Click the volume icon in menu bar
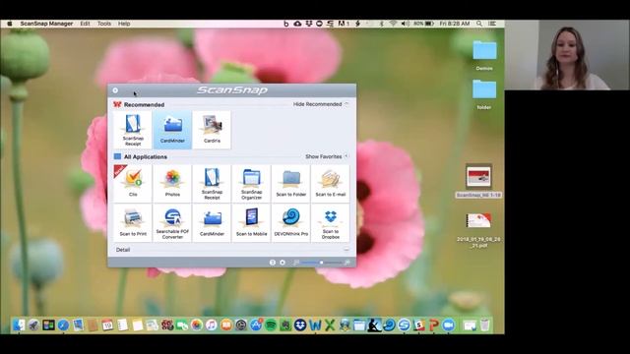 [405, 24]
